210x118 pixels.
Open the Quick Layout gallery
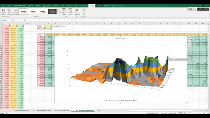(x=9, y=12)
